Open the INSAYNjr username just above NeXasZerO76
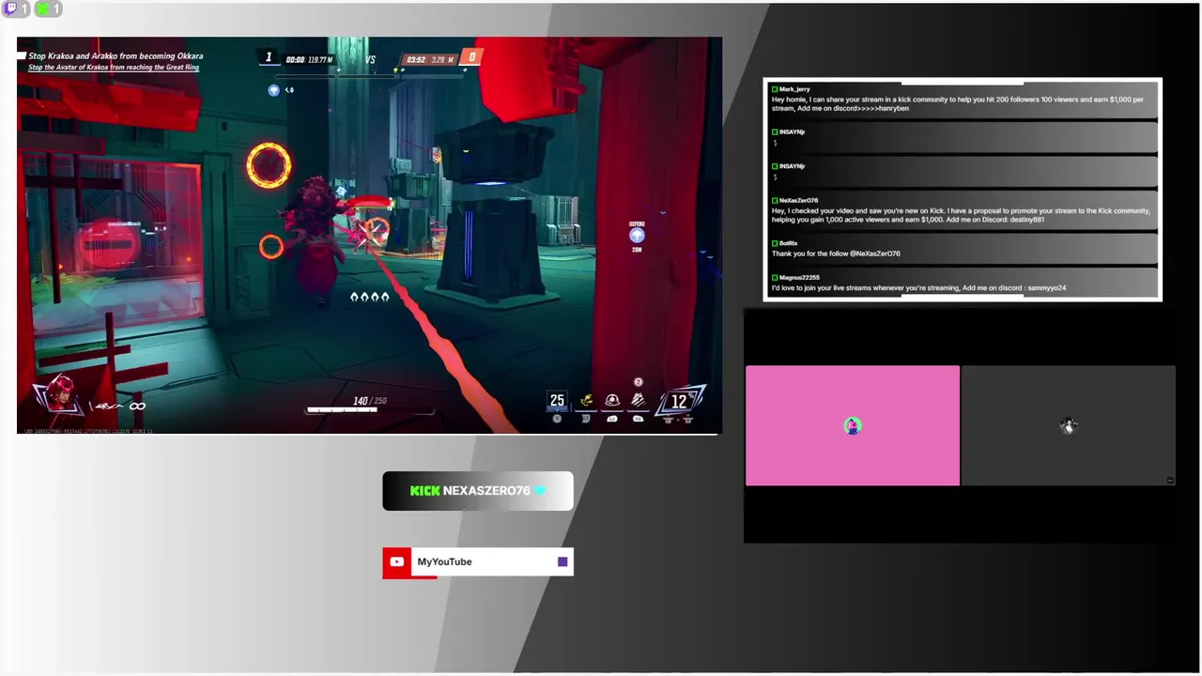The image size is (1202, 676). tap(792, 166)
